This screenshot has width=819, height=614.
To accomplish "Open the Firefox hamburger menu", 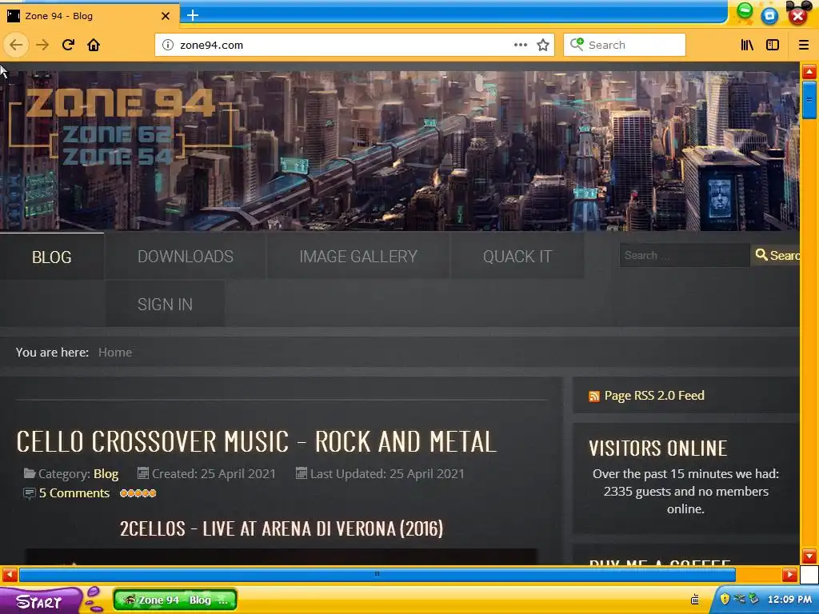I will coord(804,45).
